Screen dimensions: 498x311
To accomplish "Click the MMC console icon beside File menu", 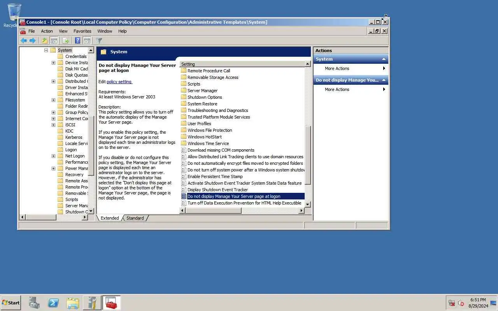I will tap(23, 31).
